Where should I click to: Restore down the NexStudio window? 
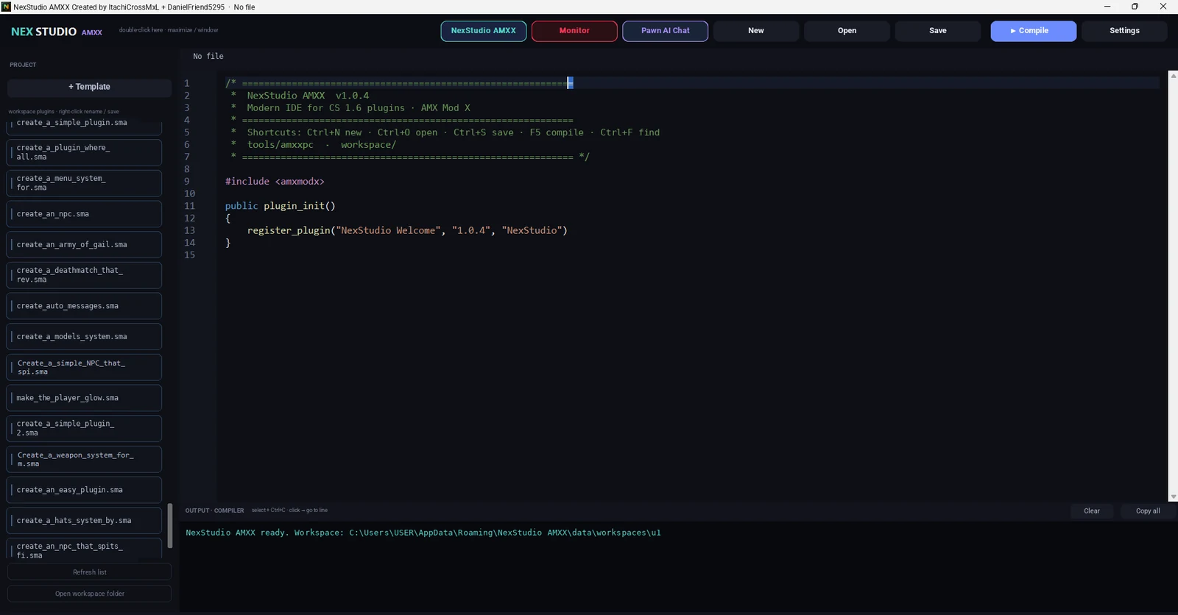(x=1135, y=7)
